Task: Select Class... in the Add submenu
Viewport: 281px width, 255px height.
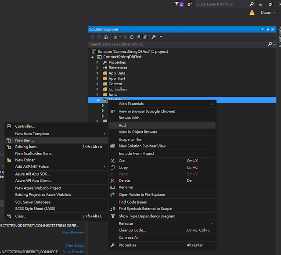Action: (21, 216)
